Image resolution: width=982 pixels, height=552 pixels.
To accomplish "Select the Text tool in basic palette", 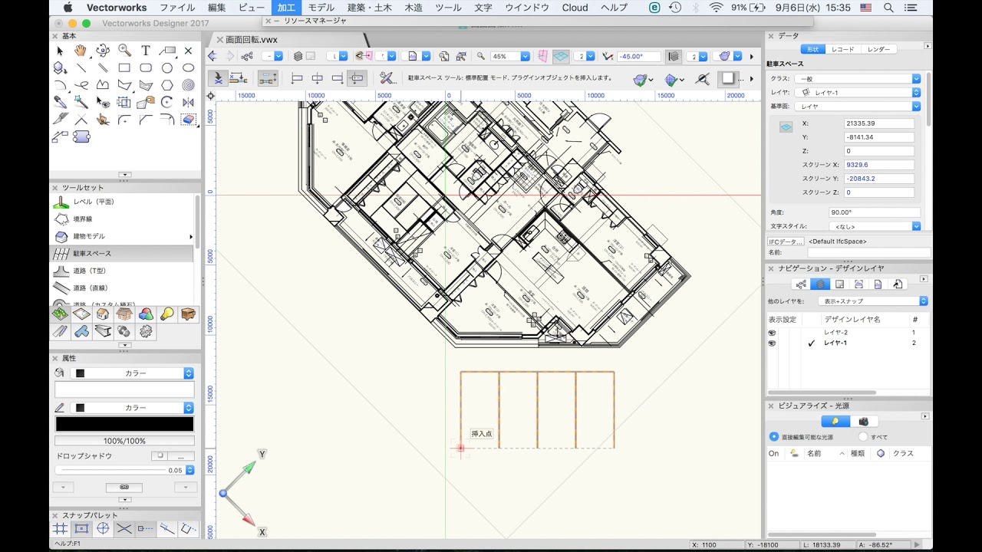I will tap(143, 51).
